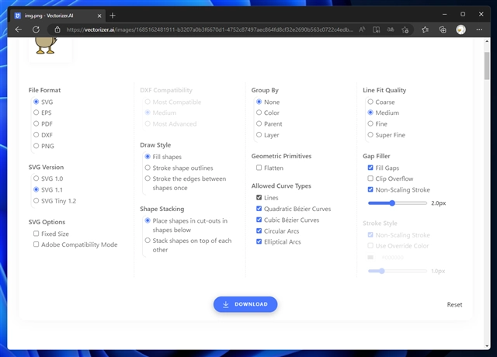Select Stack shapes on top of each other

[x=148, y=241]
